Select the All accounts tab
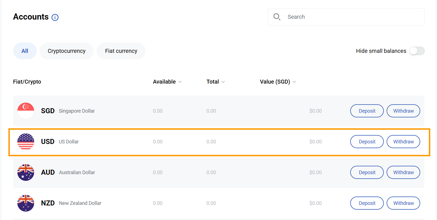Screen dimensions: 437x220 click(x=25, y=51)
